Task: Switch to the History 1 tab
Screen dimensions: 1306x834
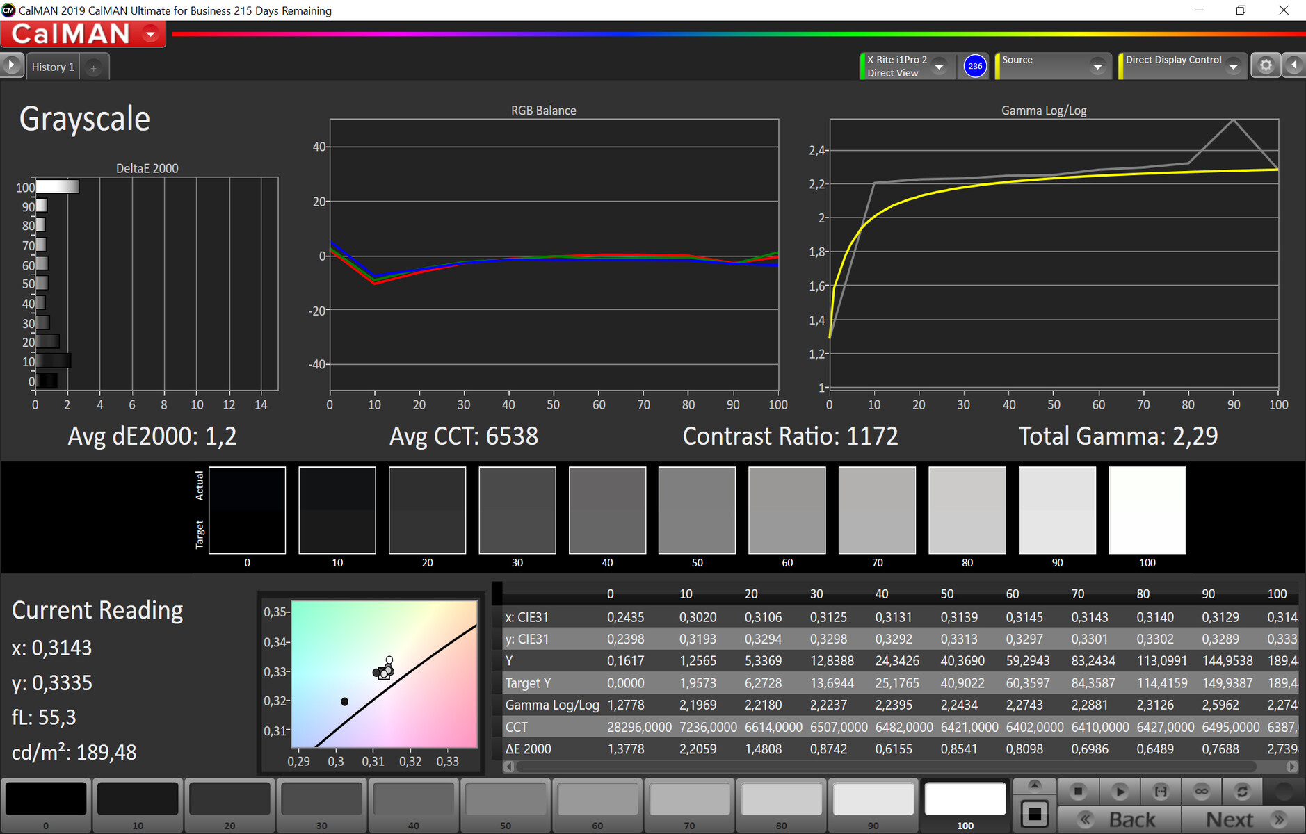Action: pyautogui.click(x=53, y=67)
